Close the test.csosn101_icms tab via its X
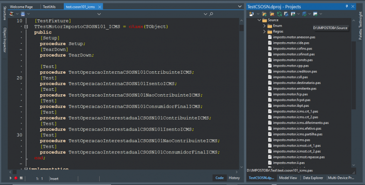Image resolution: width=365 pixels, height=185 pixels. tap(100, 7)
